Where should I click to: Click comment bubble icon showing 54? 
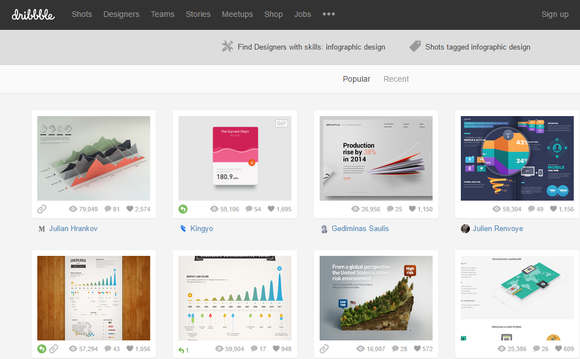point(249,209)
